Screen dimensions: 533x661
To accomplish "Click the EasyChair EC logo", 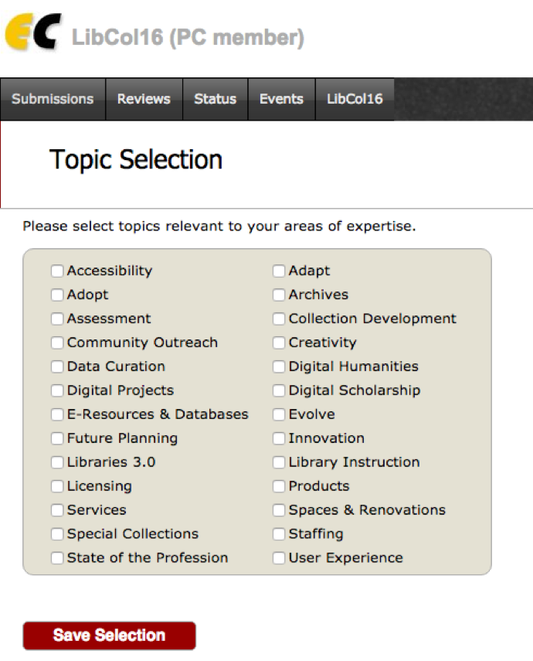I will pyautogui.click(x=33, y=32).
